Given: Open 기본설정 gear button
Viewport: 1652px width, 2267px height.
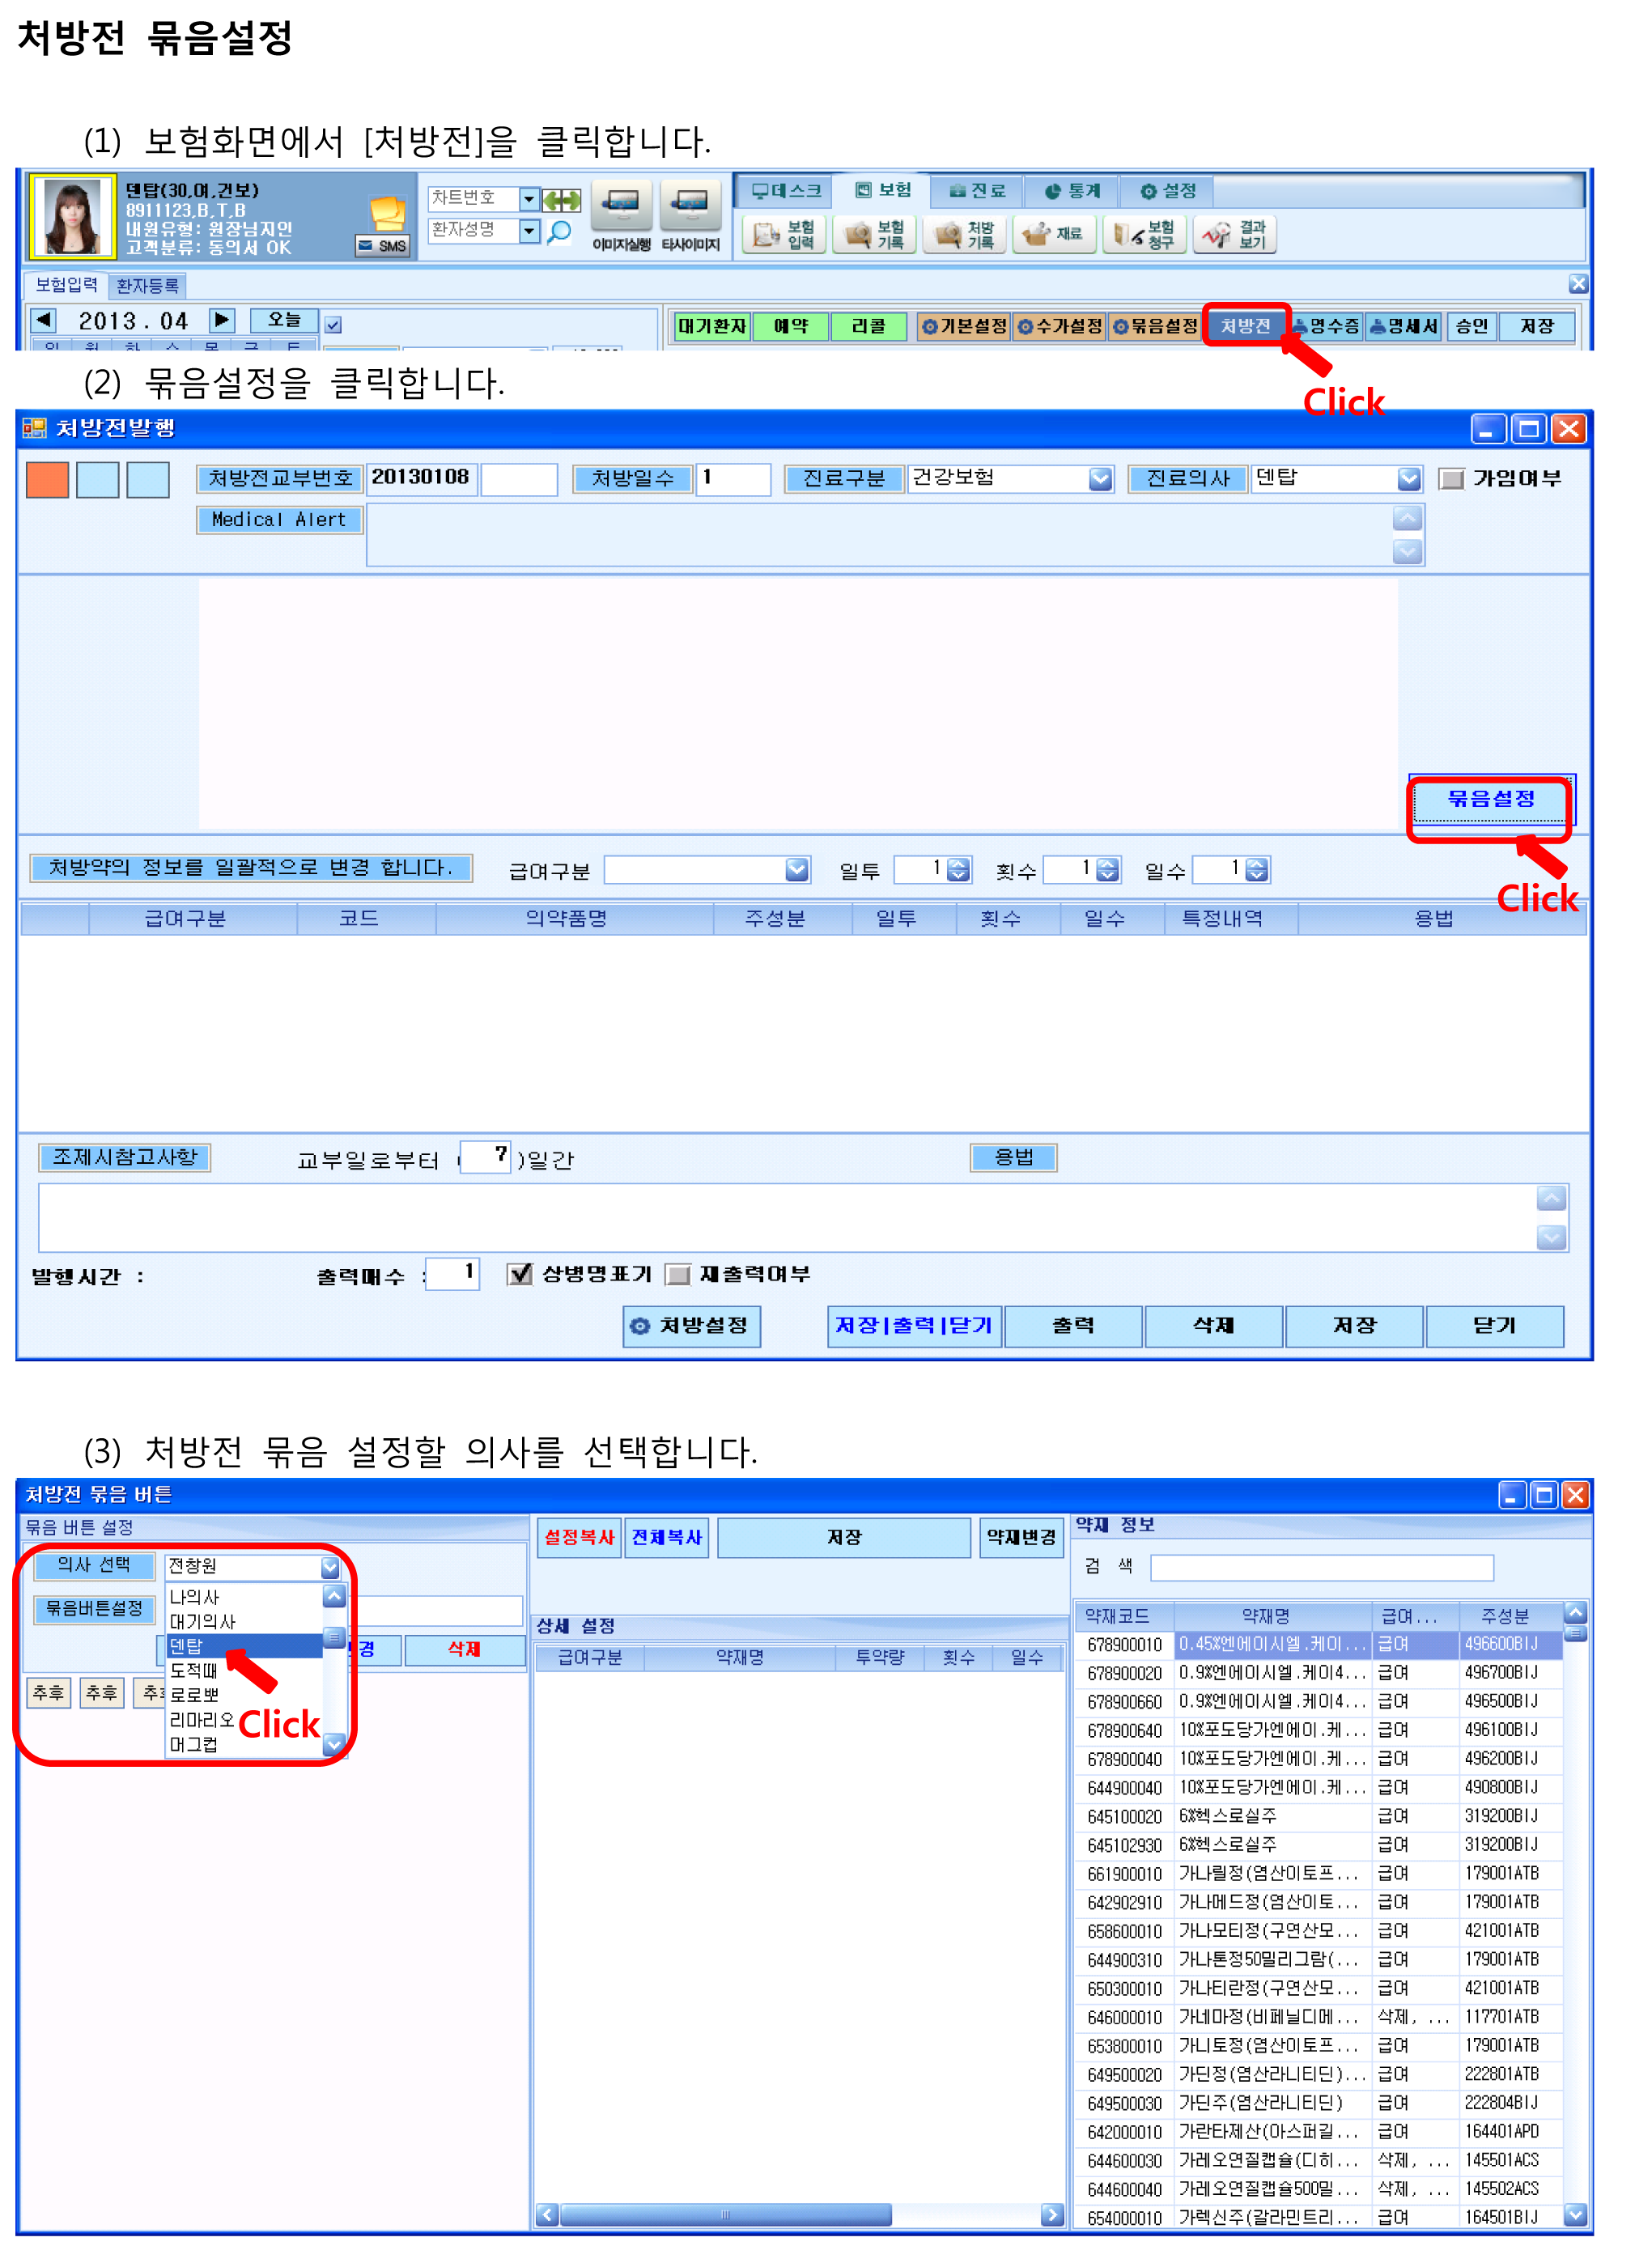Looking at the screenshot, I should pyautogui.click(x=964, y=326).
